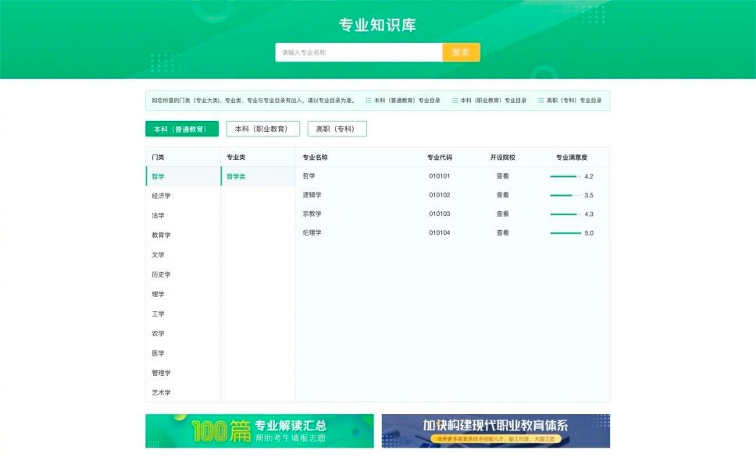Image resolution: width=756 pixels, height=457 pixels.
Task: Click the 搜索 search button
Action: point(462,51)
